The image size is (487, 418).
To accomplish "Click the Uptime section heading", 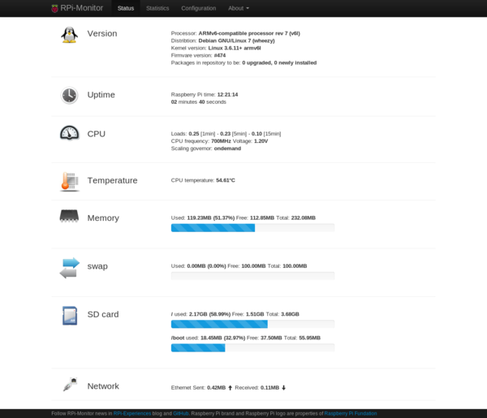I will pos(101,95).
